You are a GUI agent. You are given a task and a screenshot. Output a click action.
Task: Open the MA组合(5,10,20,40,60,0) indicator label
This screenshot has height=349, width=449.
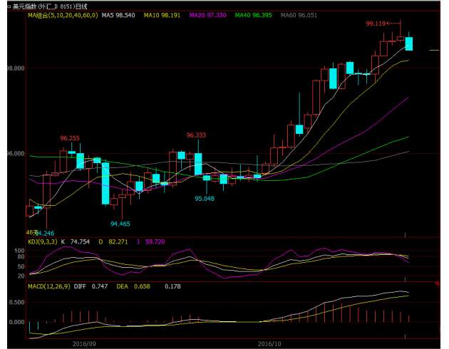[63, 15]
